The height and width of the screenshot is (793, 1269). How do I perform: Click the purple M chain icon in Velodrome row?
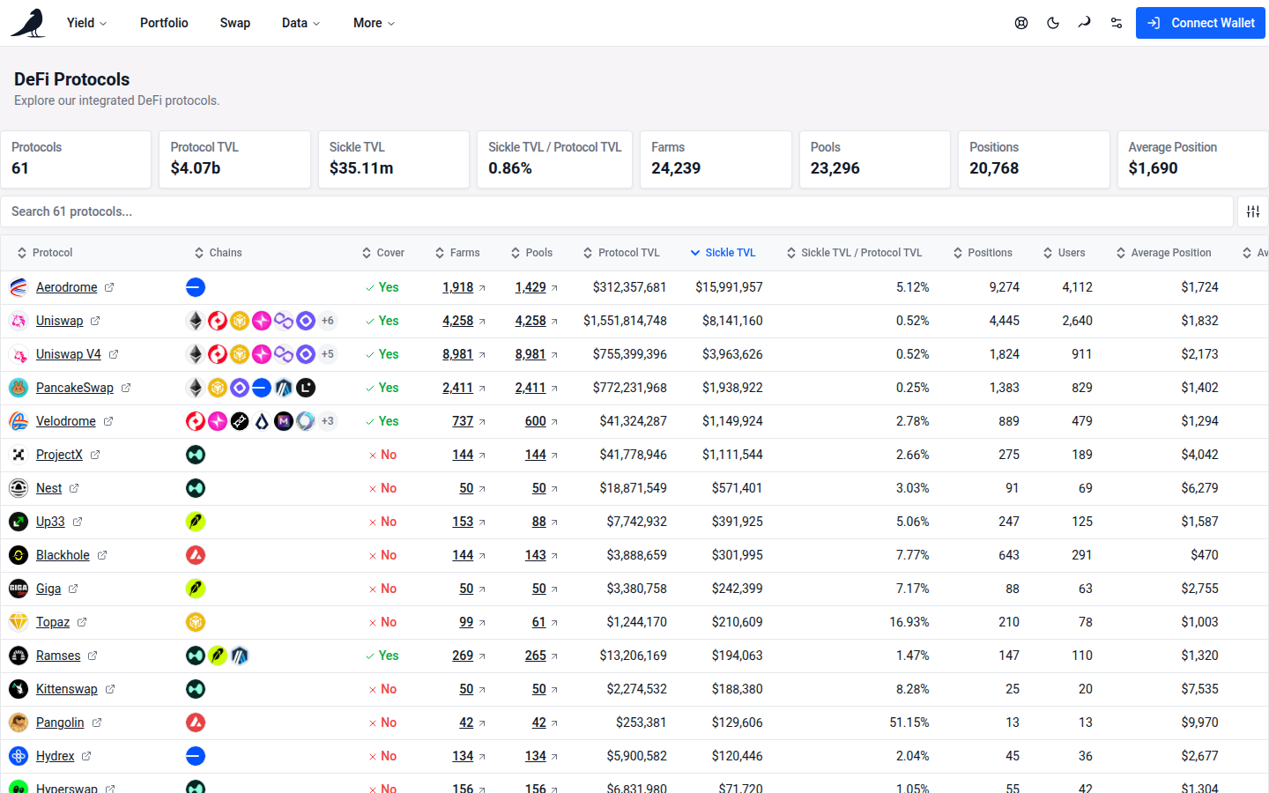point(284,421)
